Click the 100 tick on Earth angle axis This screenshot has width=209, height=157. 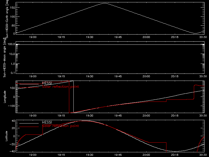point(12,17)
